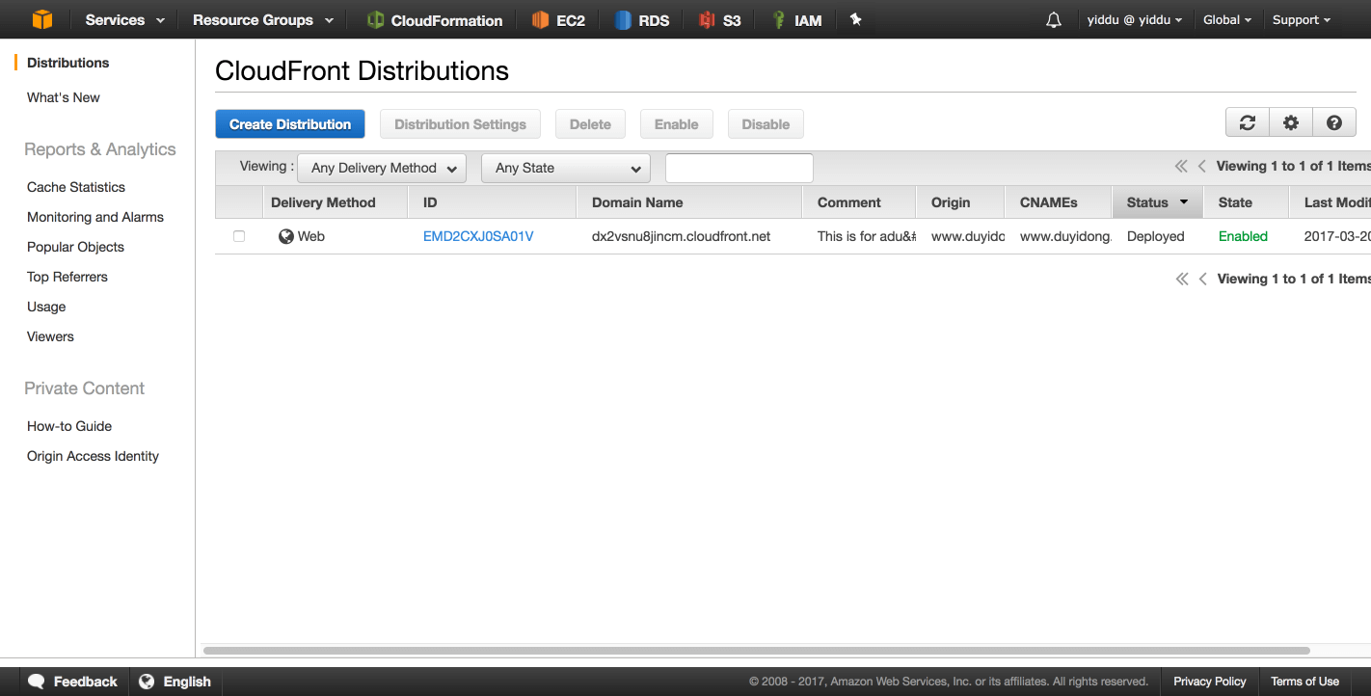Screen dimensions: 1371x696
Task: Open the Services menu
Action: tap(125, 20)
